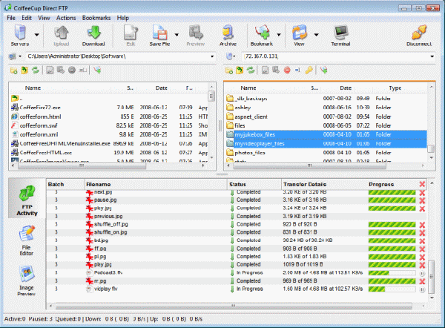Launch the Terminal tool
This screenshot has height=328, width=445.
(x=340, y=34)
